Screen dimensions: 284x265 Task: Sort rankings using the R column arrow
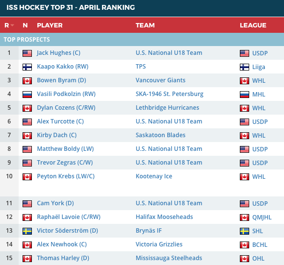12,25
